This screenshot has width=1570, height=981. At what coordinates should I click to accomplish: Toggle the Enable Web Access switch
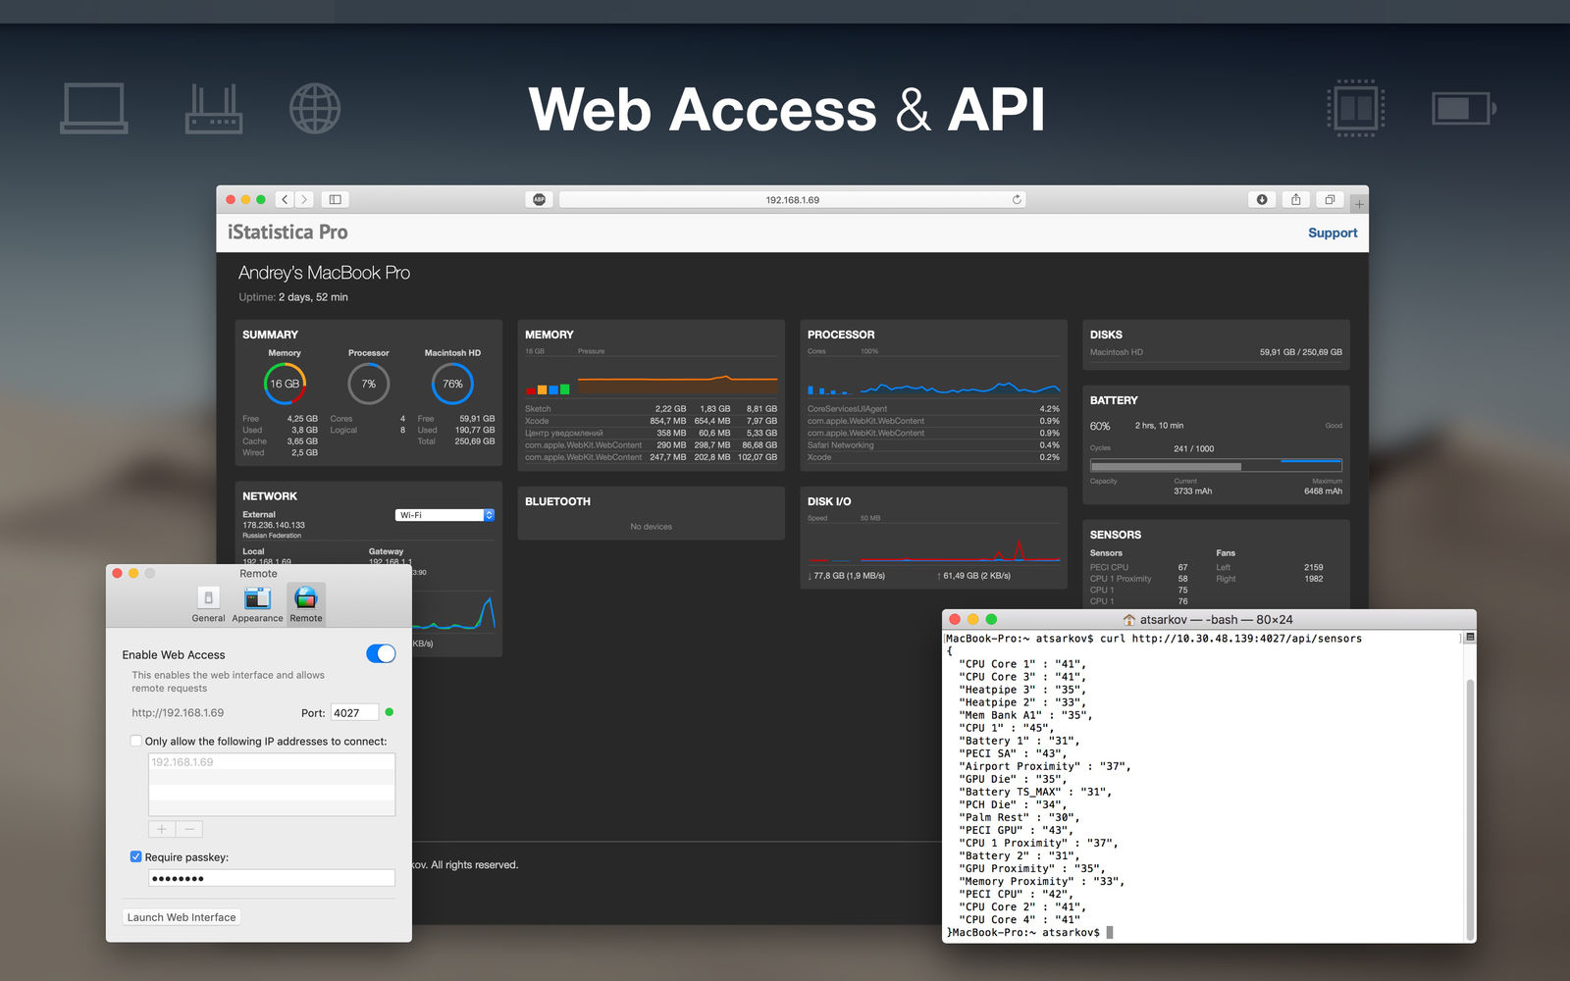(381, 654)
